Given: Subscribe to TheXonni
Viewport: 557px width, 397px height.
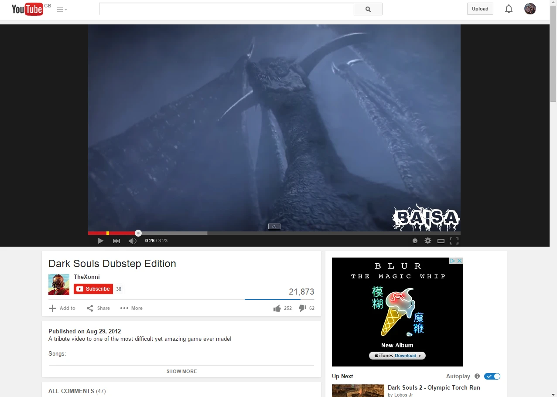Looking at the screenshot, I should click(x=93, y=289).
